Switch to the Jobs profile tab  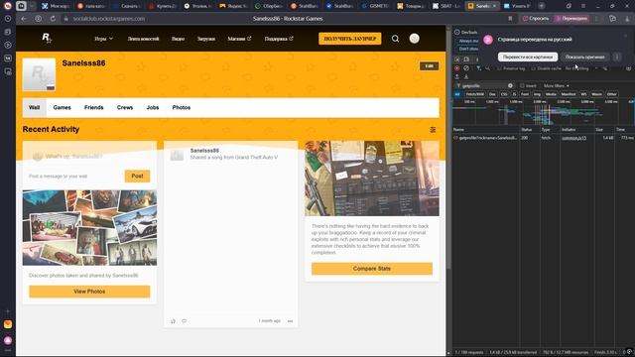[x=153, y=108]
